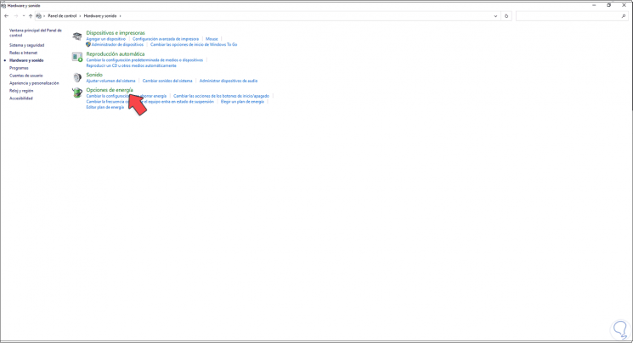Screen dimensions: 633x343
Task: Open Programas in sidebar
Action: coord(19,68)
